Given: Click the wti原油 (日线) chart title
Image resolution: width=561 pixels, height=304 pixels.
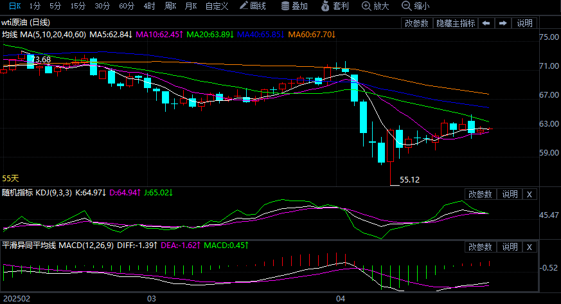Looking at the screenshot, I should tap(26, 22).
